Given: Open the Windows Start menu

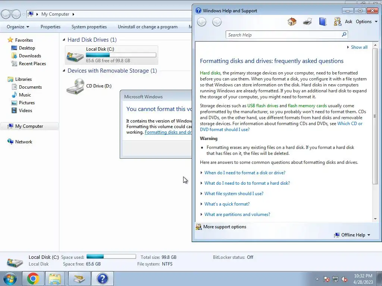Looking at the screenshot, I should [10, 279].
